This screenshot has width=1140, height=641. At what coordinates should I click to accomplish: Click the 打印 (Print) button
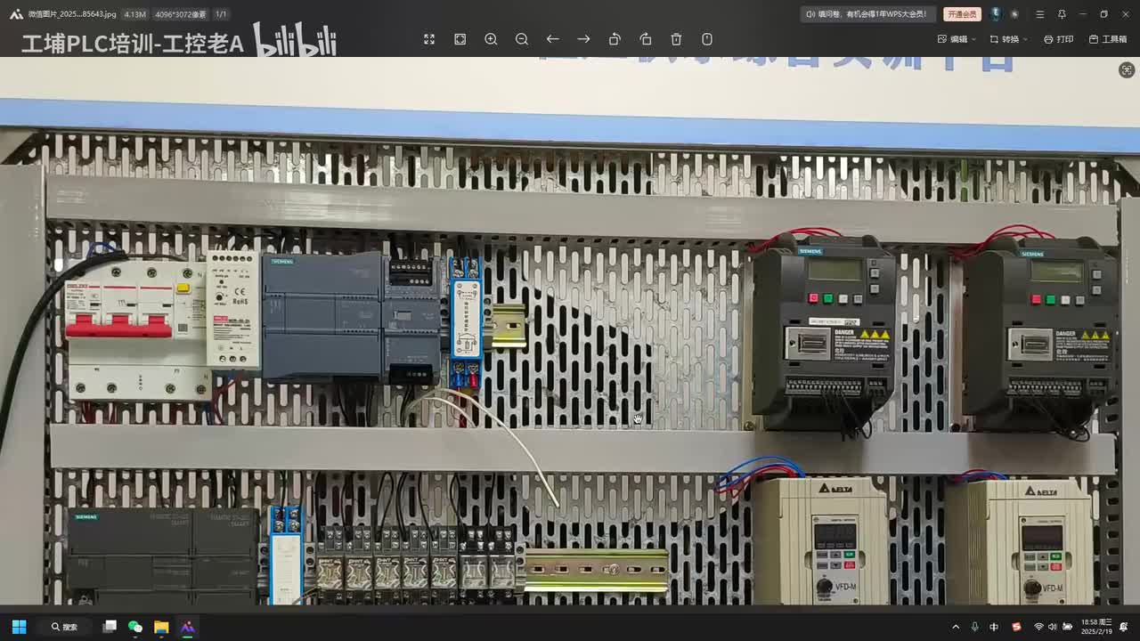[1058, 39]
